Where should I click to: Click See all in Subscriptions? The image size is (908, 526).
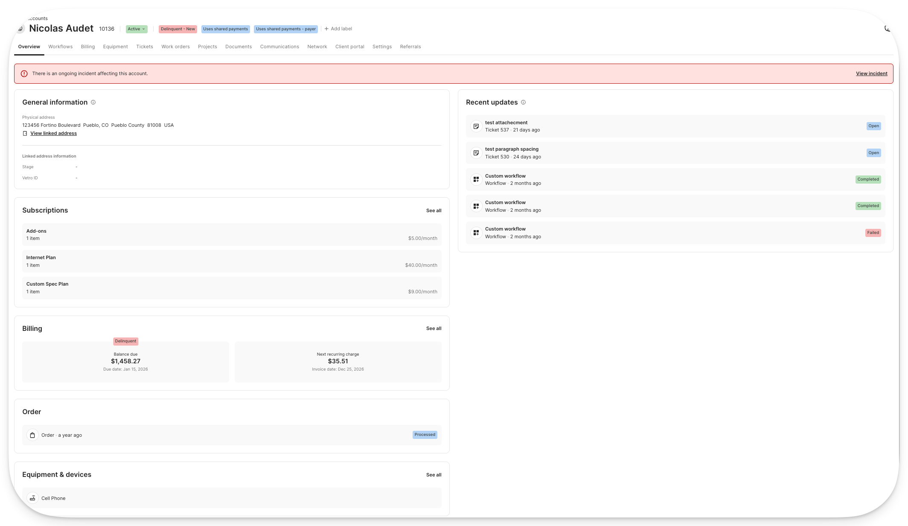coord(434,210)
